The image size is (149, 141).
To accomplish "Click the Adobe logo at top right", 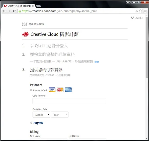I will click(x=137, y=18).
